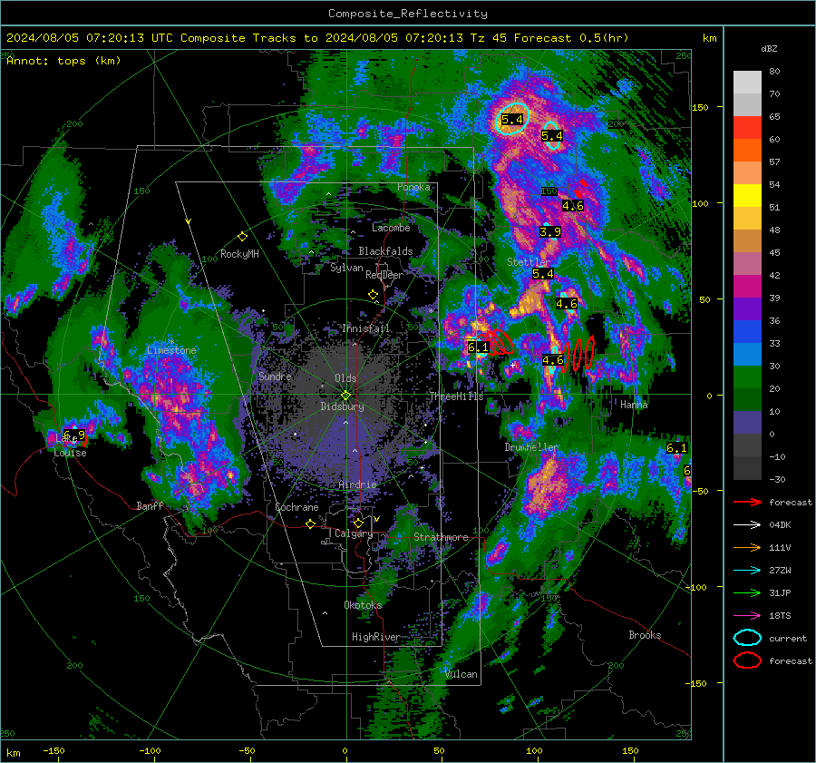This screenshot has height=763, width=816.
Task: Click the magenta swatch between 42 and 39 dBZ
Action: (747, 287)
